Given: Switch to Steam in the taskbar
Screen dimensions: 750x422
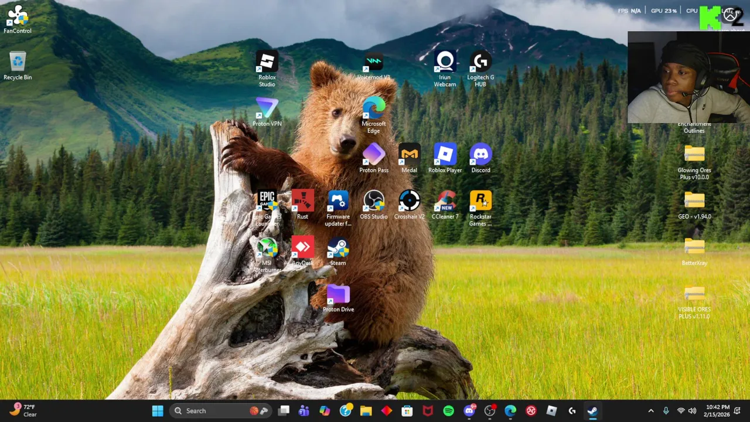Looking at the screenshot, I should tap(592, 411).
